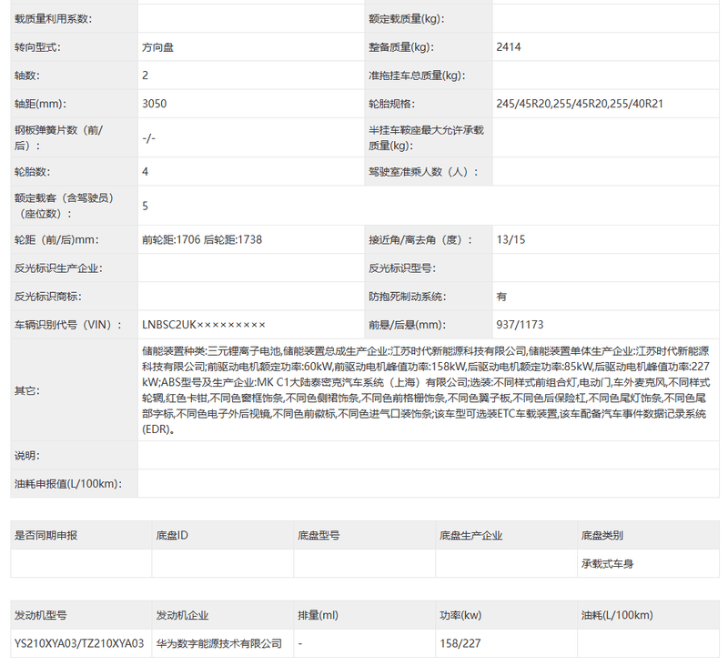Select the 转向型式 value 方向盘

pyautogui.click(x=157, y=46)
